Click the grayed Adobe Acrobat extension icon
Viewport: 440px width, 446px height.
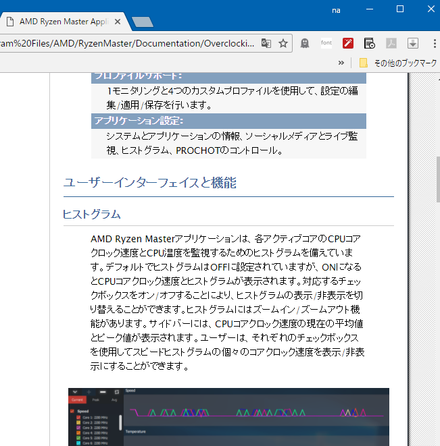[391, 43]
